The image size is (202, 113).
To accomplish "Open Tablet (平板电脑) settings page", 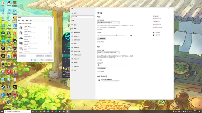I will [76, 47].
